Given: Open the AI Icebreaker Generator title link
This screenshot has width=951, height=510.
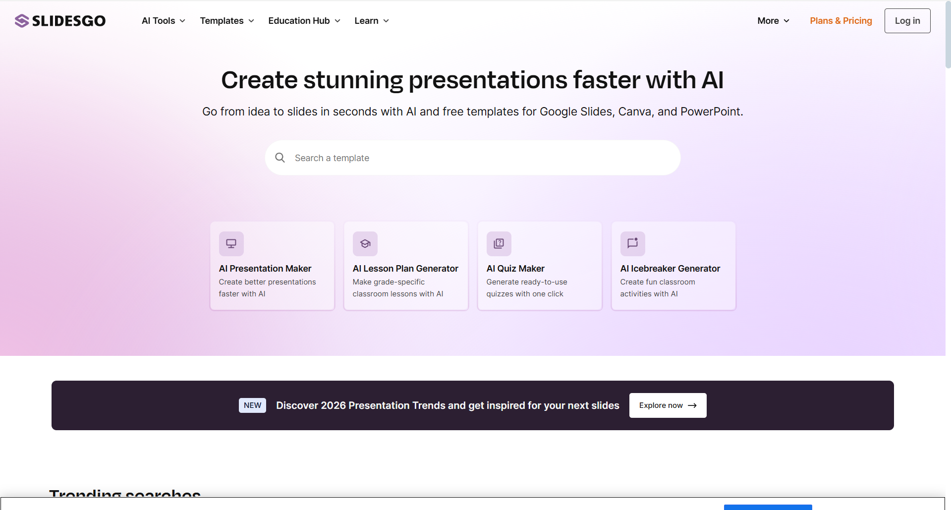Looking at the screenshot, I should (670, 269).
